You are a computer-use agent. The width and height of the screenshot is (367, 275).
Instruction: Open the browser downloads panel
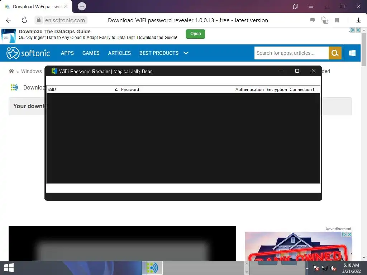point(358,20)
